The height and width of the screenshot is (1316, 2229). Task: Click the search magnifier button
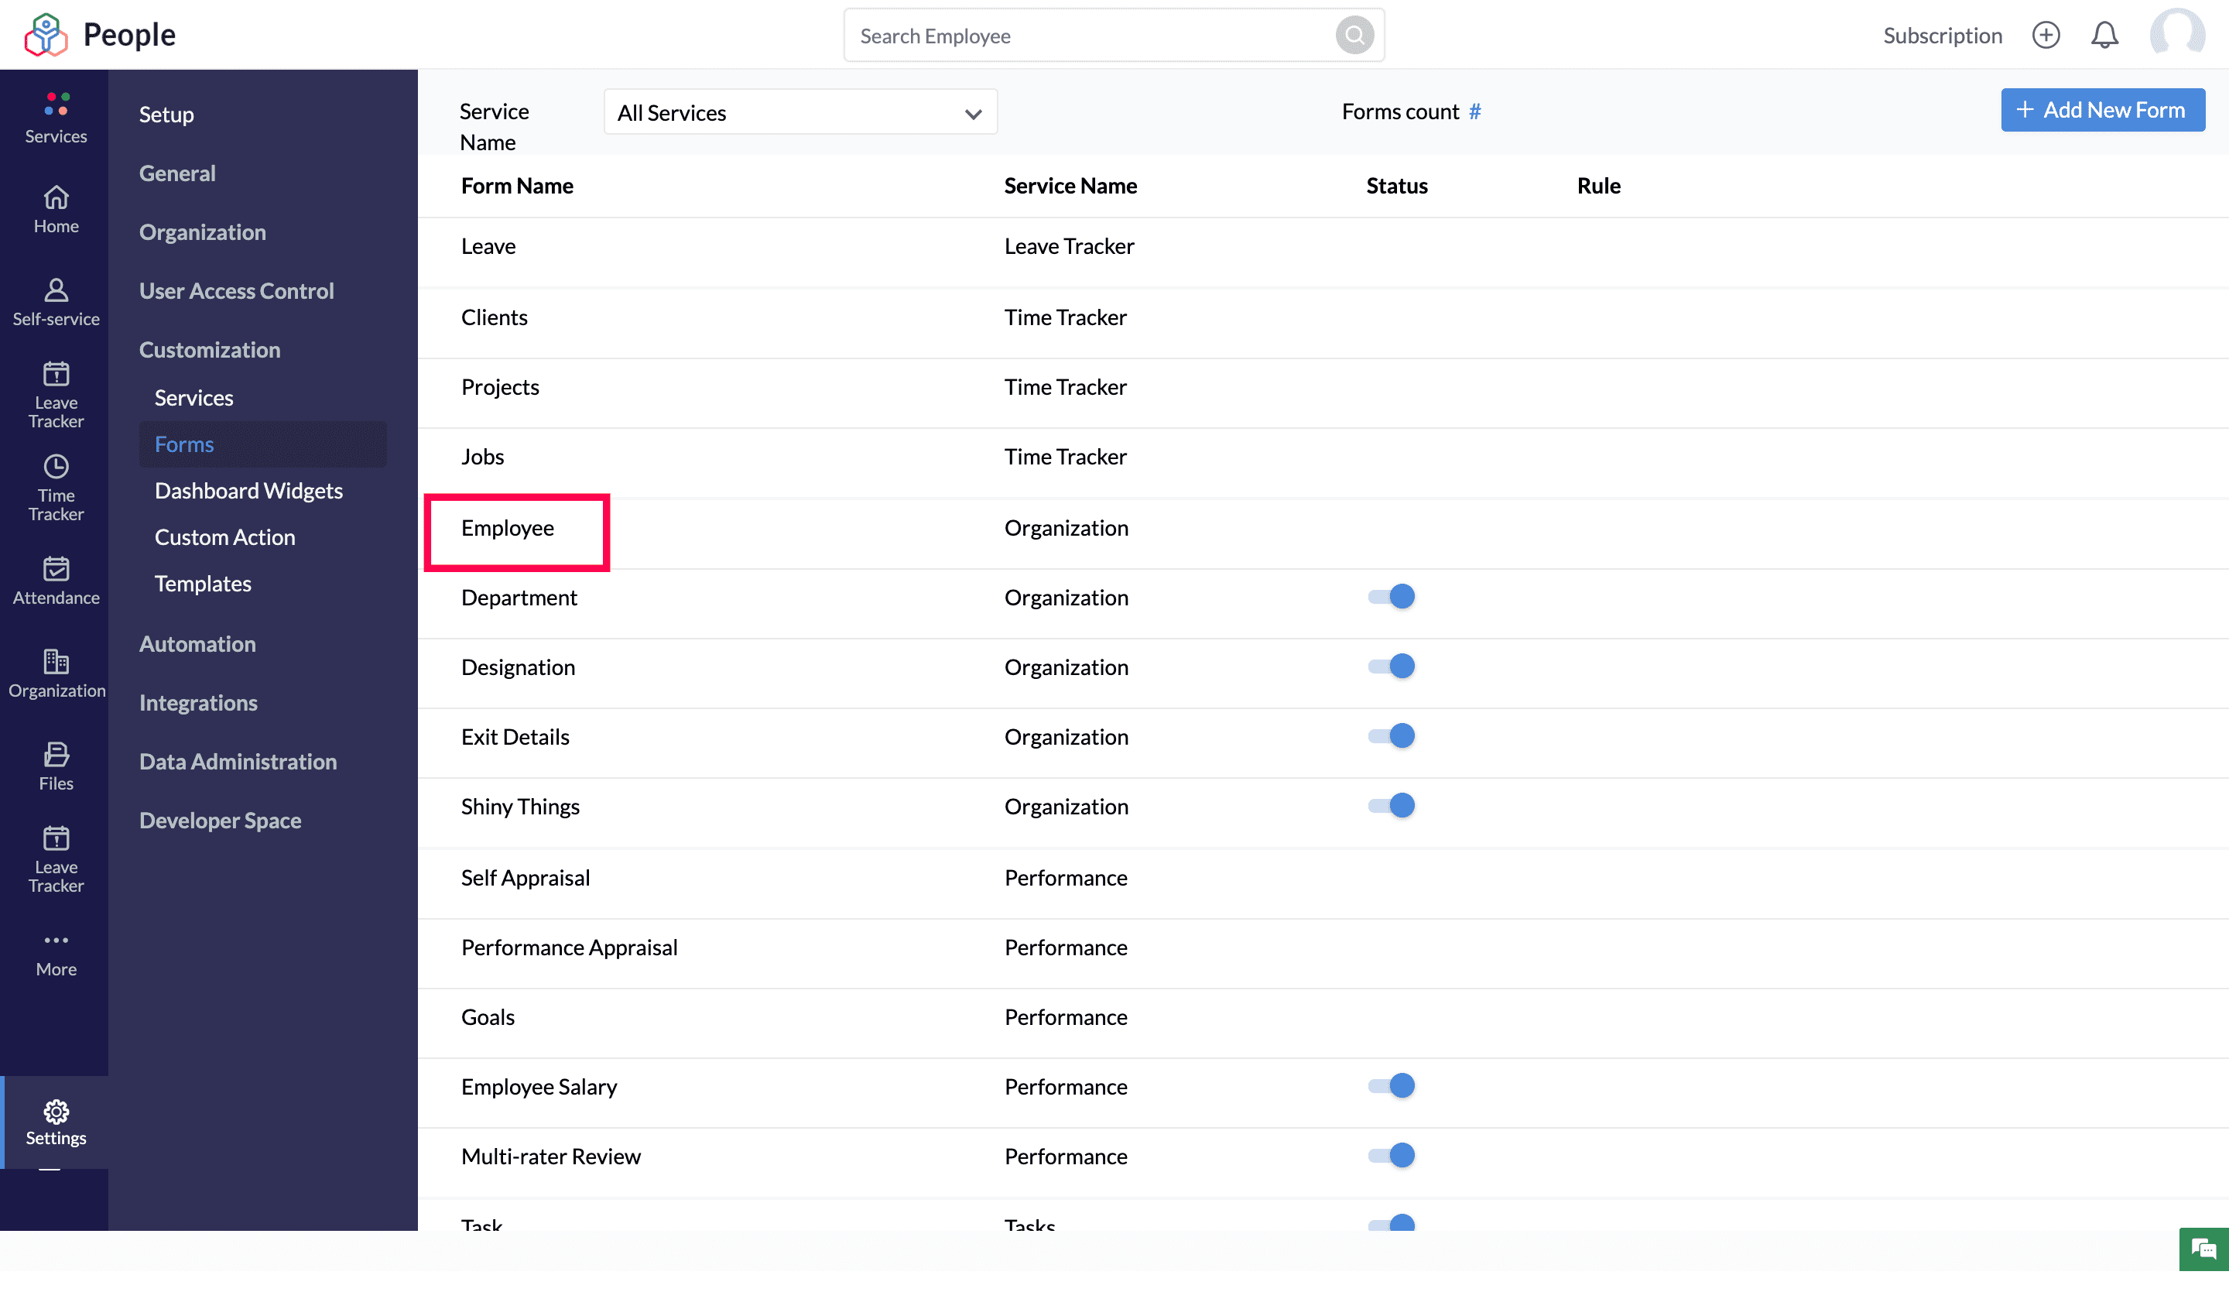tap(1354, 36)
